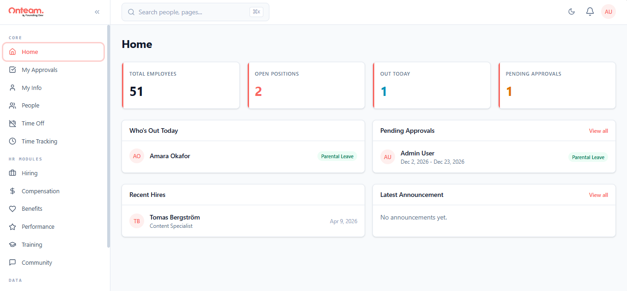Open the Compensation module

(54, 191)
